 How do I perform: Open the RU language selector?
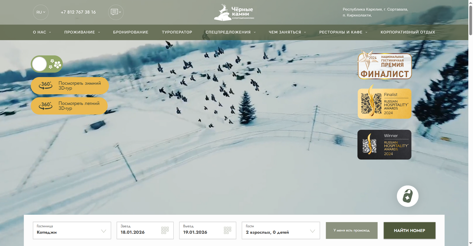click(41, 12)
